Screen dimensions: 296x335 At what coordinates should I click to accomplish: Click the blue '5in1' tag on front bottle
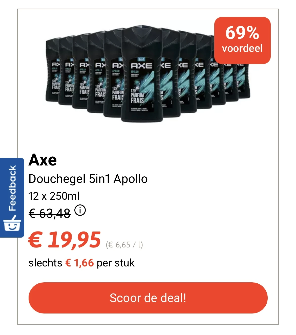point(141,59)
